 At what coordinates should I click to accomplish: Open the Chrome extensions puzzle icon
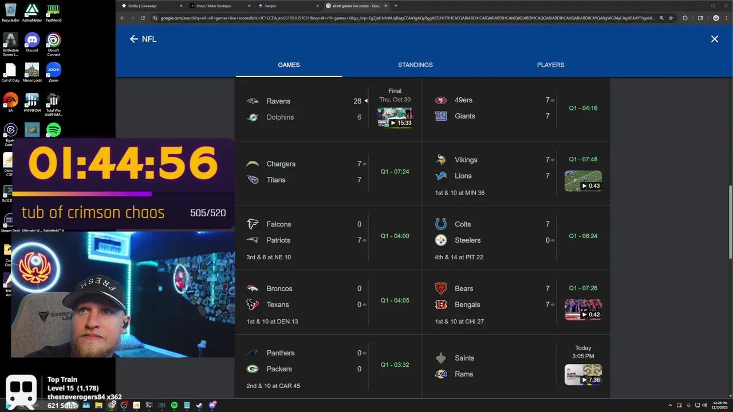(685, 18)
